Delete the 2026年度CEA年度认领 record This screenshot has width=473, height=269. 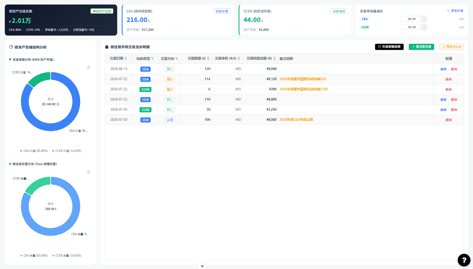449,120
